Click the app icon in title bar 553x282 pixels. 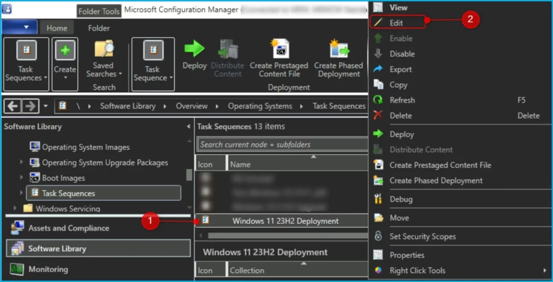click(6, 9)
